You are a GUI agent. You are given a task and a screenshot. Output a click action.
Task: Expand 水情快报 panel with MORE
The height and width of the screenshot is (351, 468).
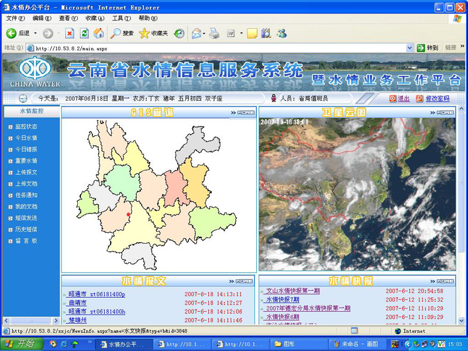click(x=442, y=281)
